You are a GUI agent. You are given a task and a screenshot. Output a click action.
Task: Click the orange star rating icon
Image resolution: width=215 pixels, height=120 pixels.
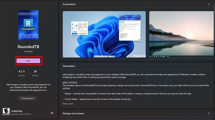point(24,71)
